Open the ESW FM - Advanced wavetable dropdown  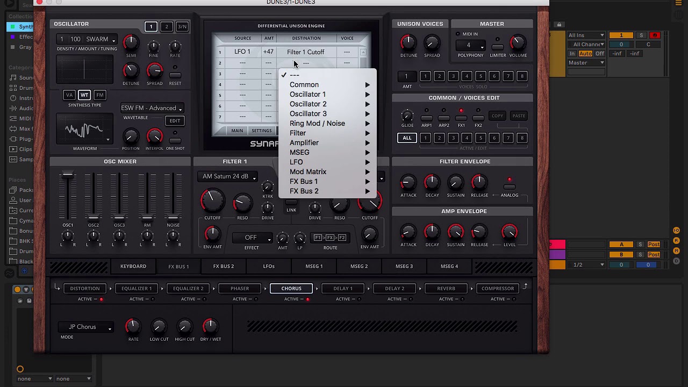point(152,108)
